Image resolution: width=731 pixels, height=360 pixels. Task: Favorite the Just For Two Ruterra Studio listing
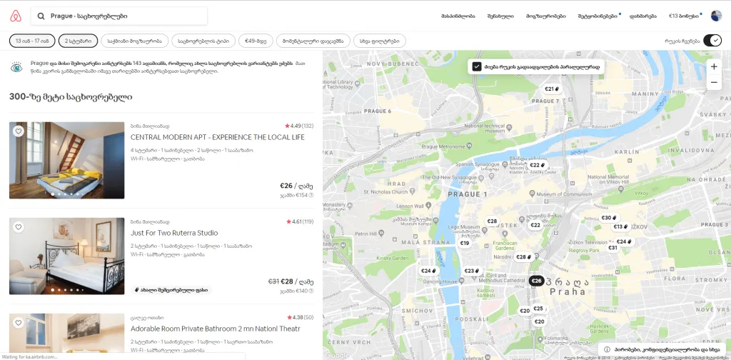point(19,227)
